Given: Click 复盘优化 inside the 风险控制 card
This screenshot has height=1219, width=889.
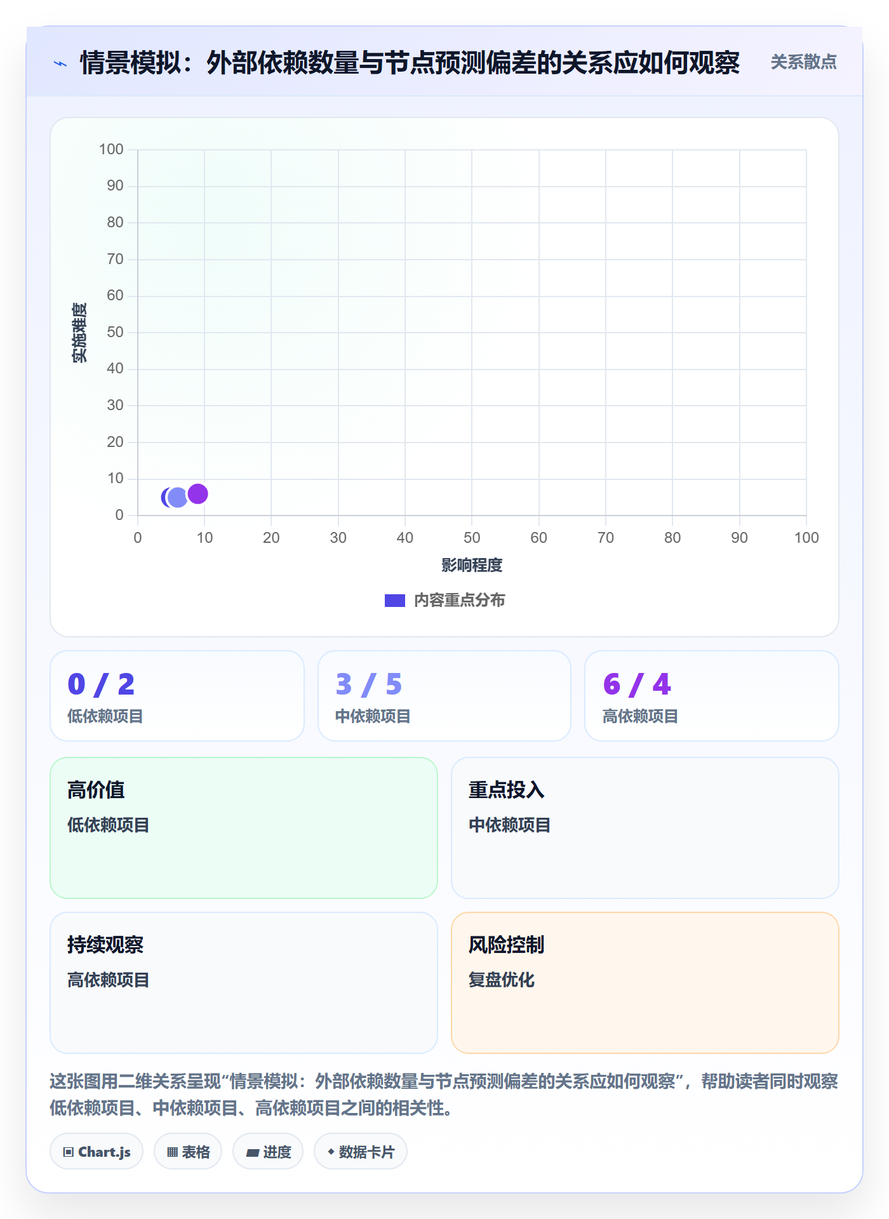Looking at the screenshot, I should tap(502, 980).
